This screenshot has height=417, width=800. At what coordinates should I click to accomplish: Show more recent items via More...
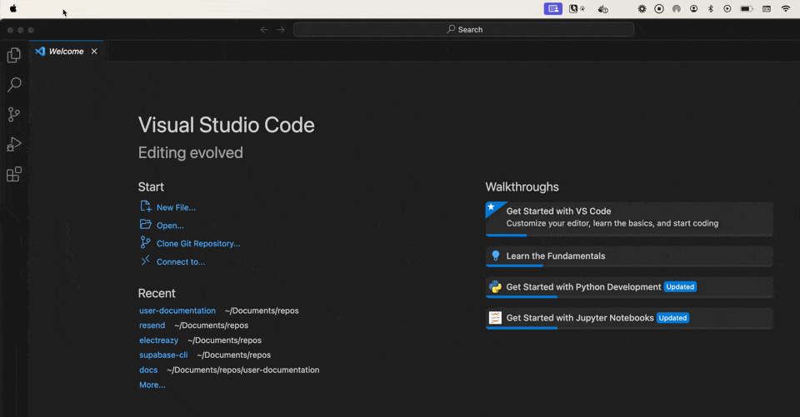tap(152, 385)
